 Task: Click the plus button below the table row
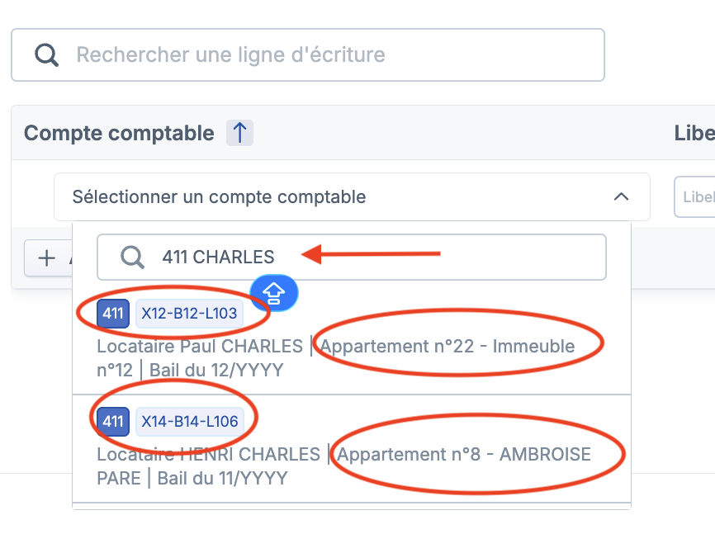[48, 258]
